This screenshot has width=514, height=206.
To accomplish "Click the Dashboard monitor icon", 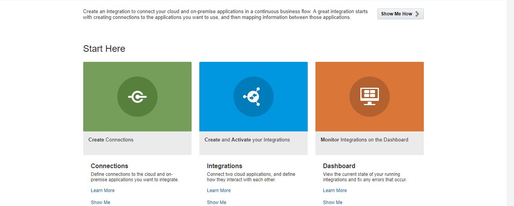I will pyautogui.click(x=369, y=97).
